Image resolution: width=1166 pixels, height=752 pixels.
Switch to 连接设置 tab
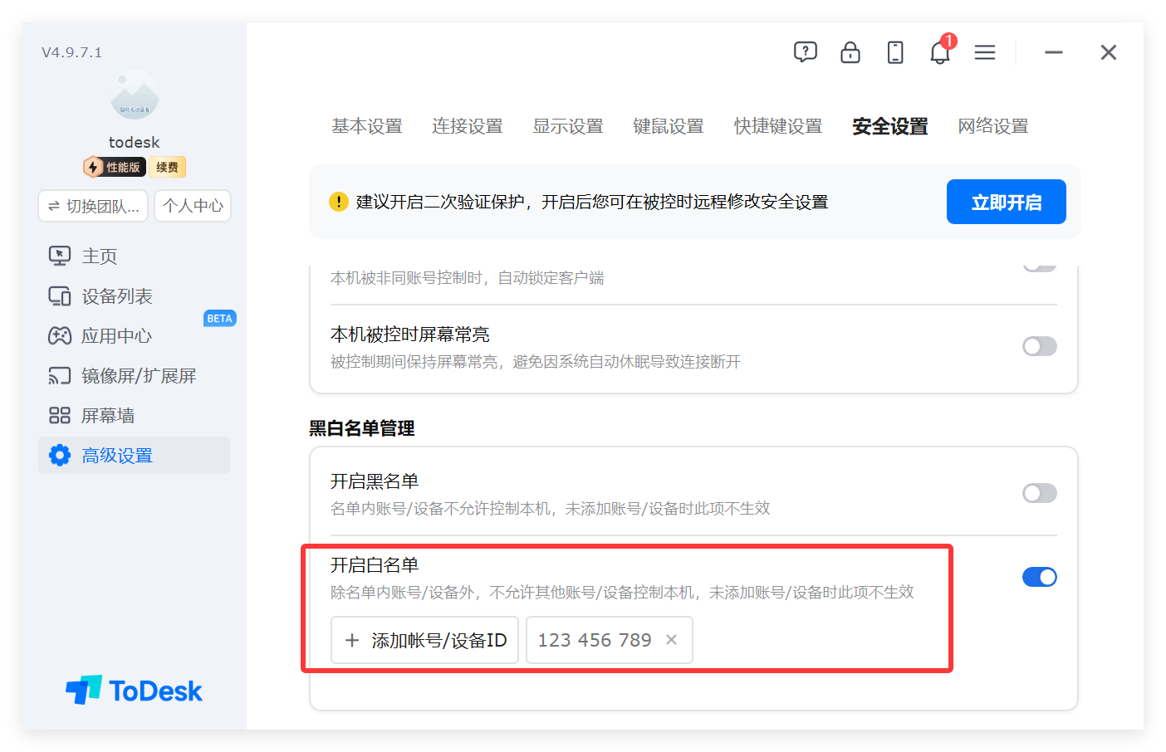[468, 126]
